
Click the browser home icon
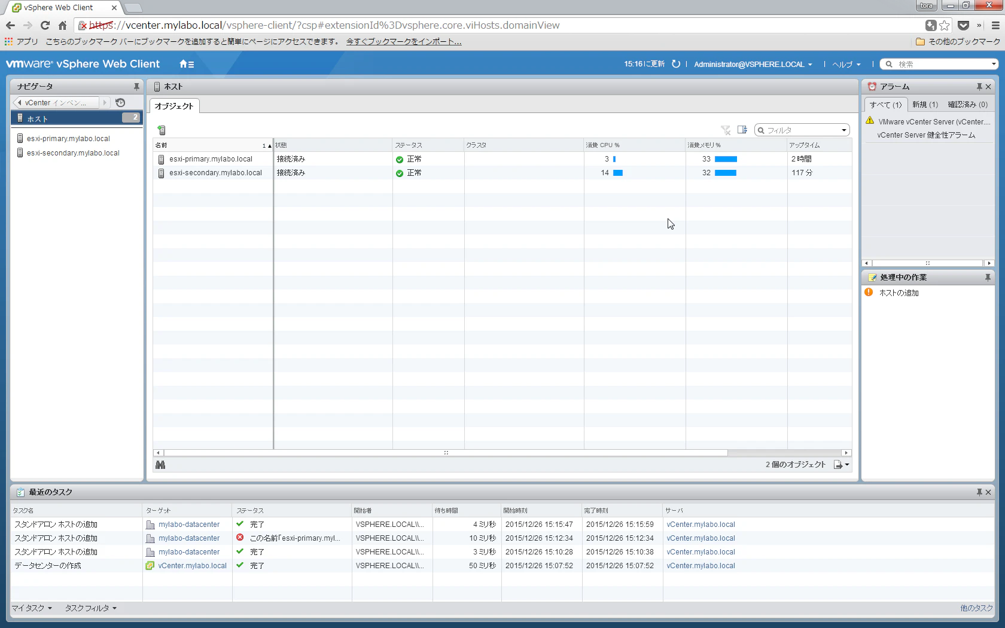62,25
